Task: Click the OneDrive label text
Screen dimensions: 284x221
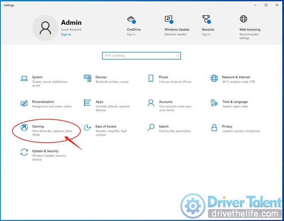Action: pyautogui.click(x=134, y=30)
